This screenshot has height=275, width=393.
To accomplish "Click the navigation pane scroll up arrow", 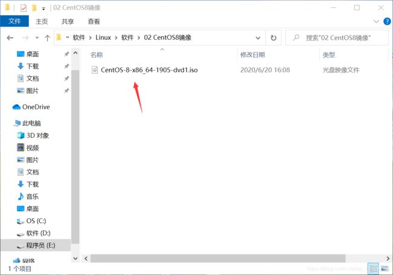I will (76, 53).
